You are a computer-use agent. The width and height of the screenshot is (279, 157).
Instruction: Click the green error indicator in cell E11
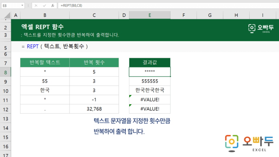pyautogui.click(x=130, y=96)
